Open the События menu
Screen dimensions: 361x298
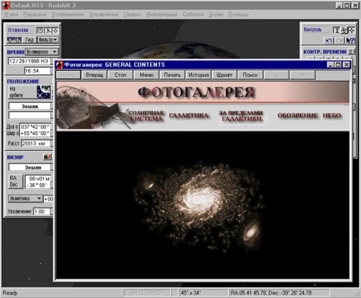pyautogui.click(x=193, y=14)
